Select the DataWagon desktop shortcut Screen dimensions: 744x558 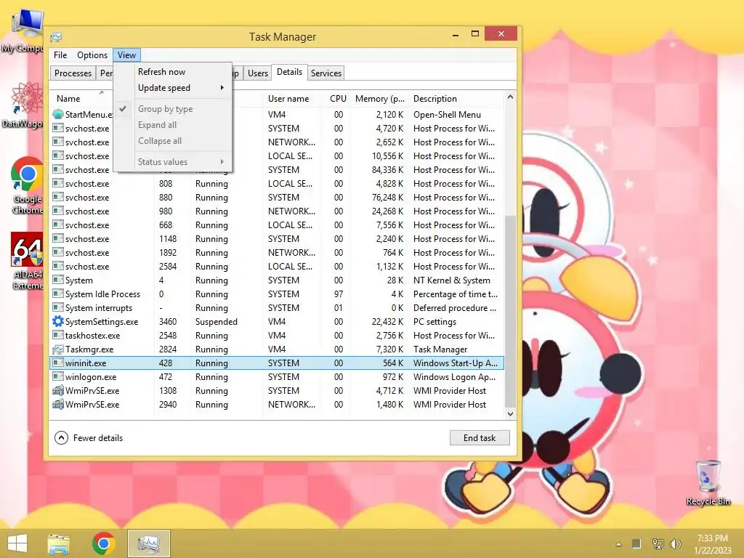pyautogui.click(x=23, y=105)
